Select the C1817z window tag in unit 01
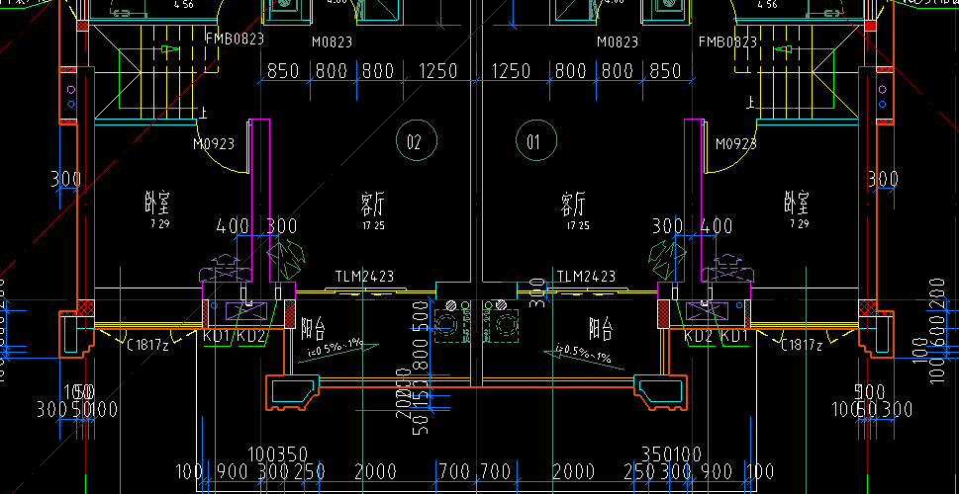This screenshot has height=494, width=959. (803, 345)
